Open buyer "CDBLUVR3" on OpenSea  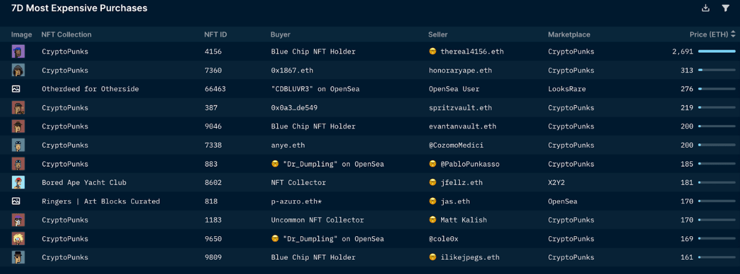click(x=315, y=89)
